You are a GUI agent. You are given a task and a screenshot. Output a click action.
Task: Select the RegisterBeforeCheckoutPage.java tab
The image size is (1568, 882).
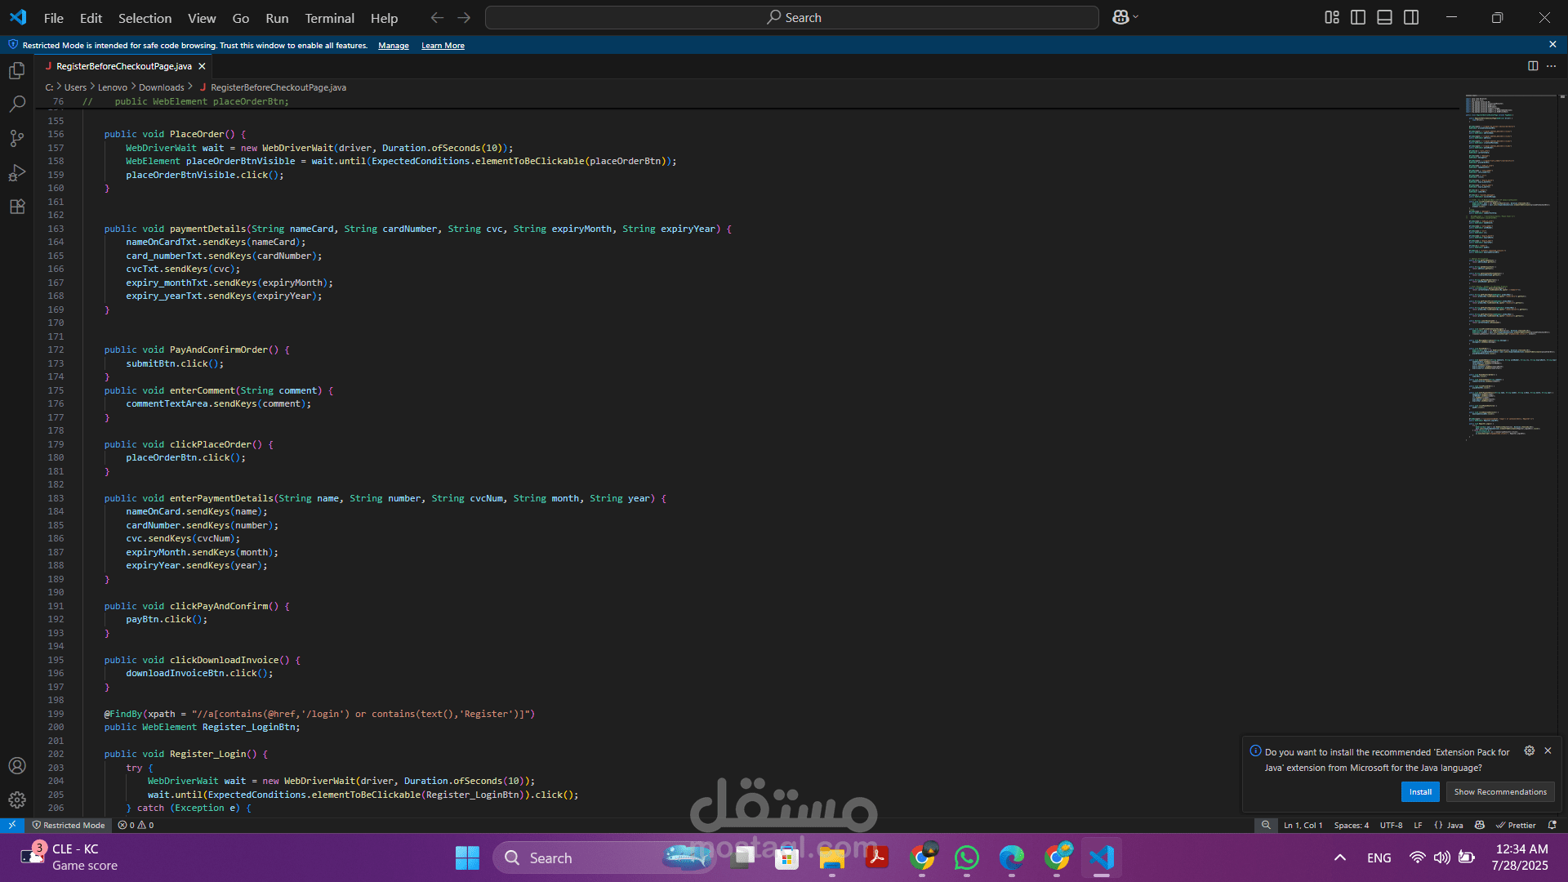123,66
